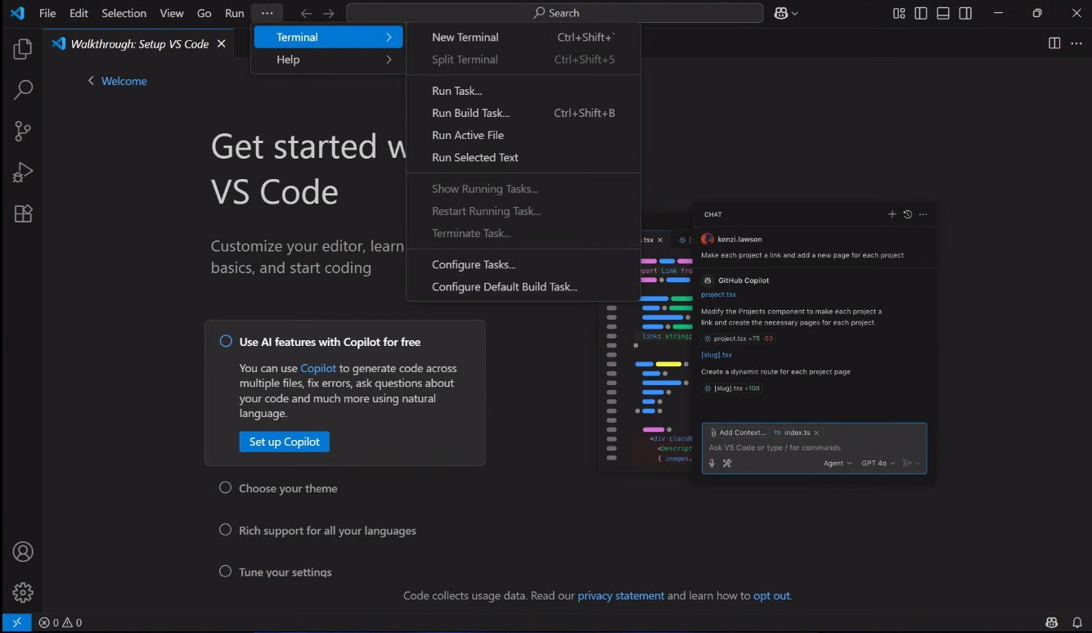
Task: Click the Set up Copilot button
Action: [x=285, y=442]
